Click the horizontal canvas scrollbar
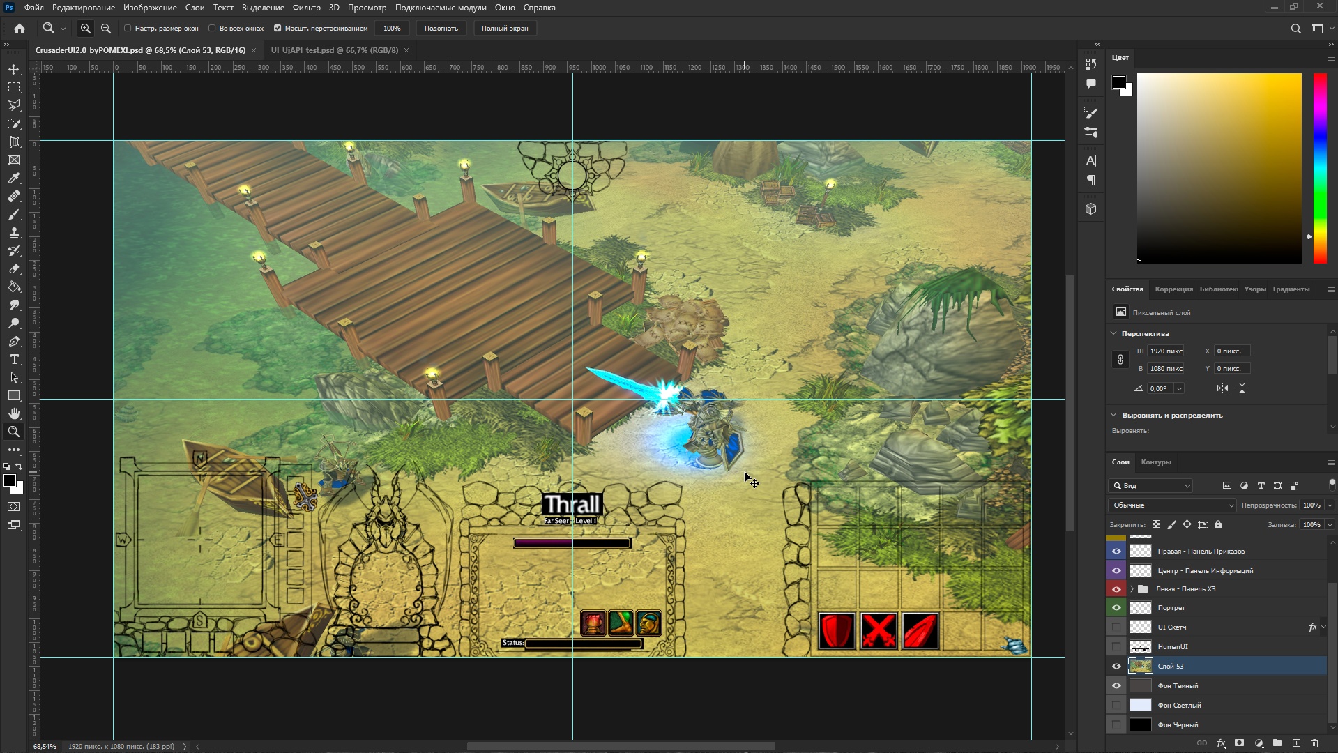 coord(621,746)
